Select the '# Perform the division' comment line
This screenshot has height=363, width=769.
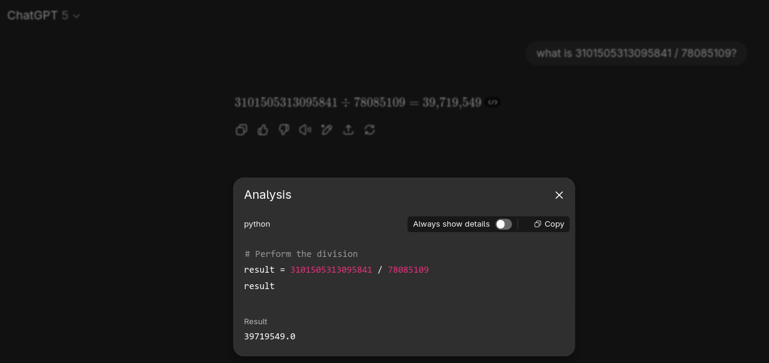(x=301, y=254)
